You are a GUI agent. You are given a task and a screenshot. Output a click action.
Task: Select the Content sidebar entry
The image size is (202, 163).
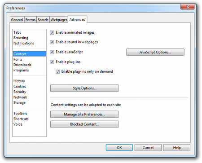(x=30, y=54)
